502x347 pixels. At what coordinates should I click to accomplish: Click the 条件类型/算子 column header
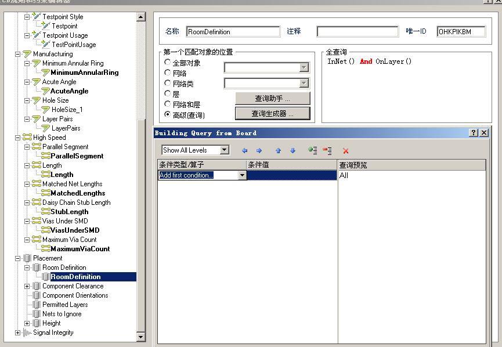coord(202,165)
